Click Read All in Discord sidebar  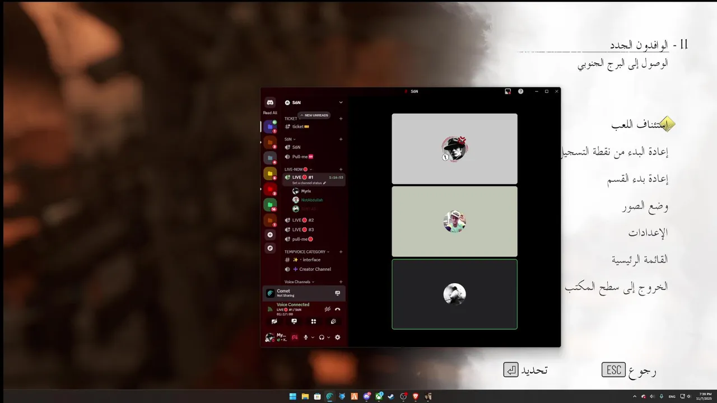(x=270, y=113)
